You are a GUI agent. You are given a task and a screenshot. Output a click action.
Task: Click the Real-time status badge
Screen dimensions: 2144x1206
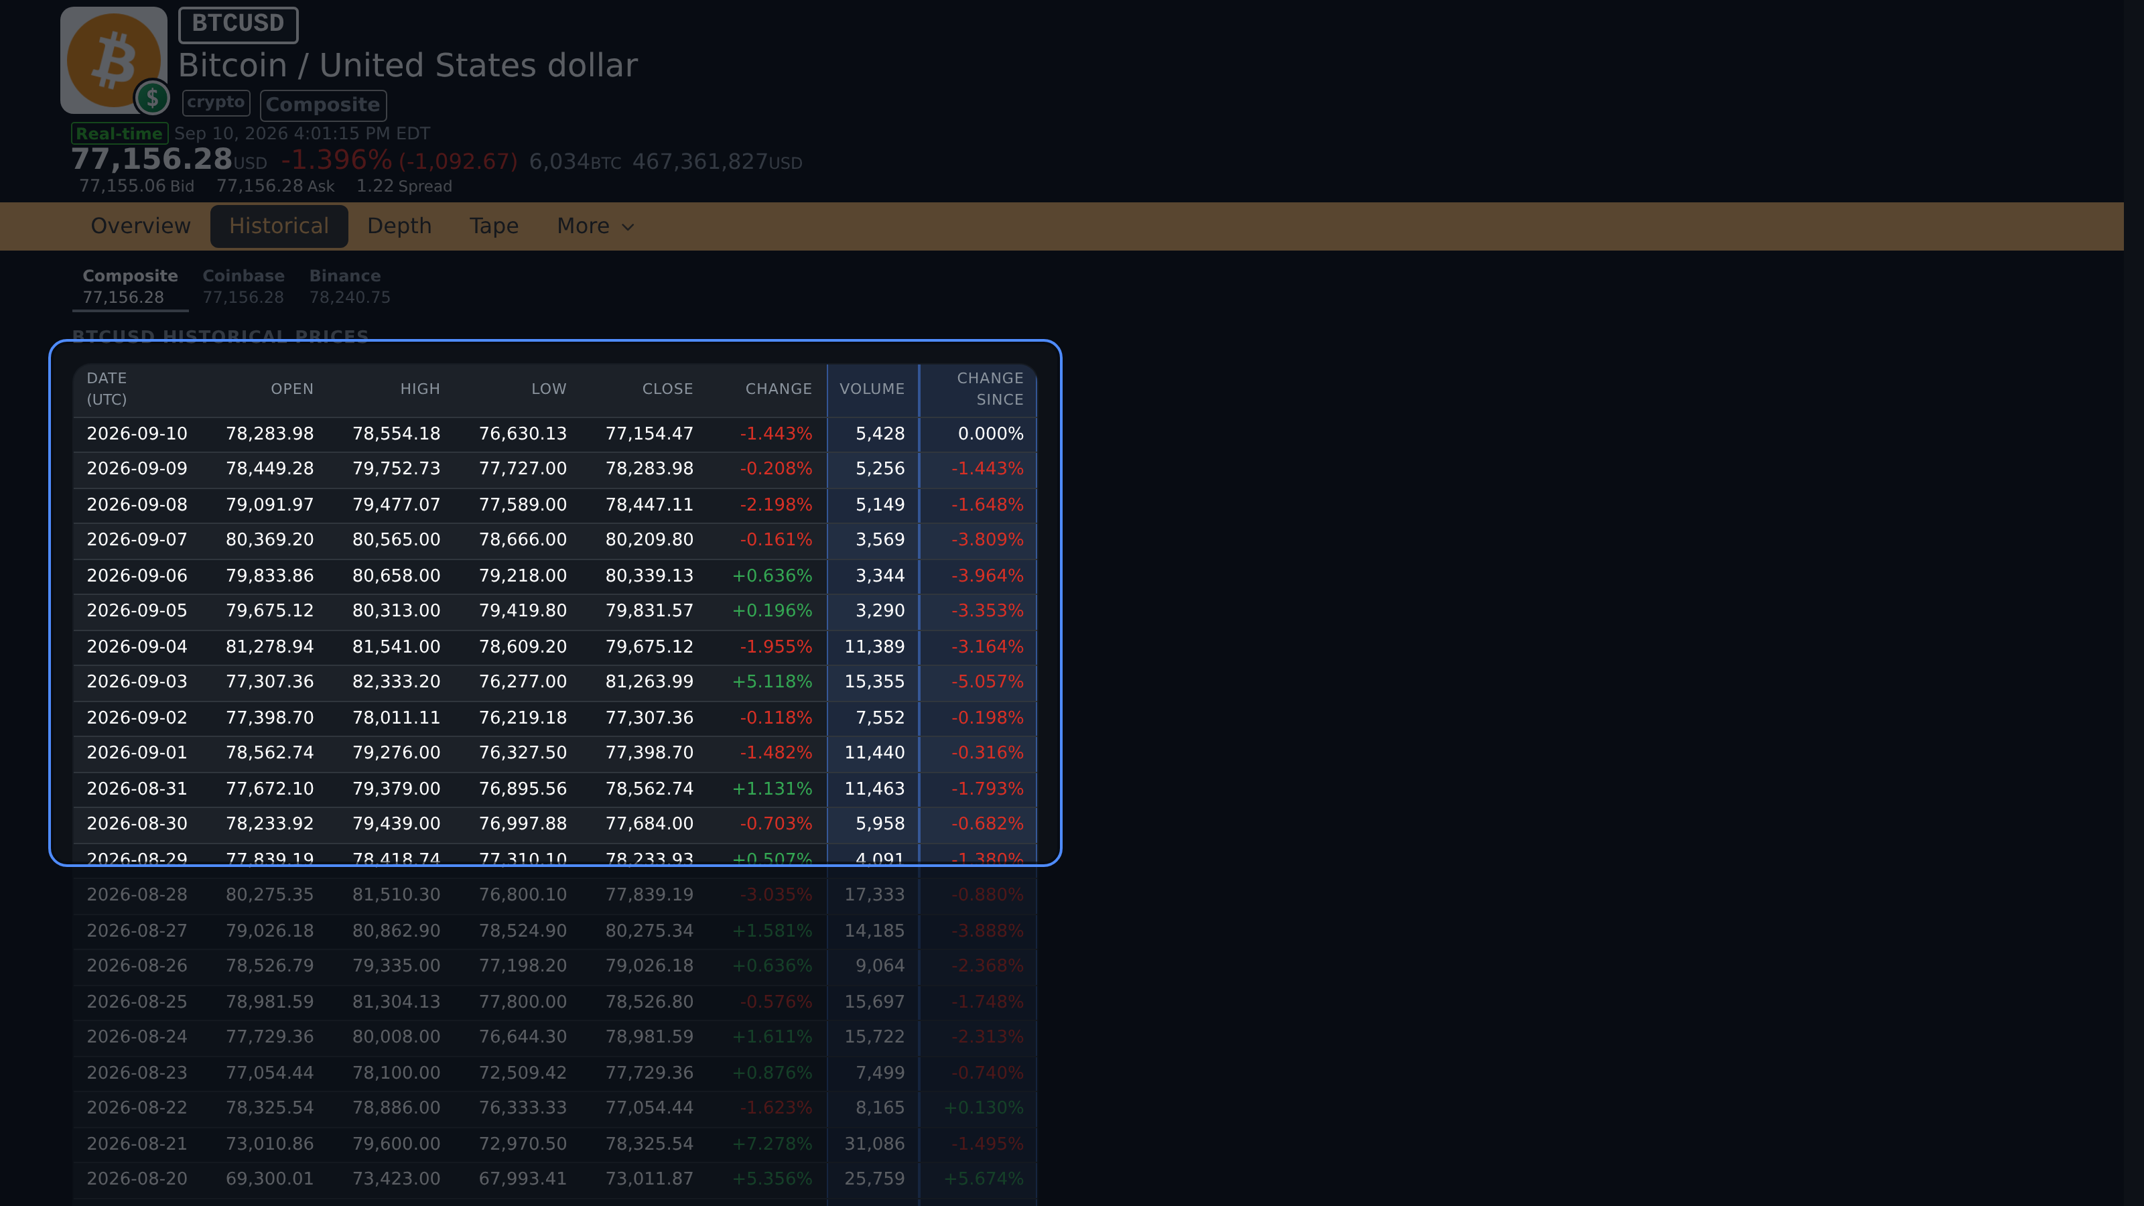pyautogui.click(x=119, y=133)
